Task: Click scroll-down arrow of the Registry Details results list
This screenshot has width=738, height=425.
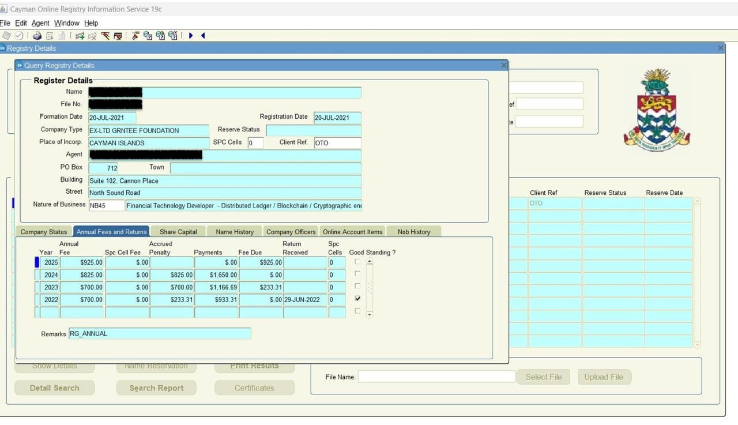Action: 698,344
